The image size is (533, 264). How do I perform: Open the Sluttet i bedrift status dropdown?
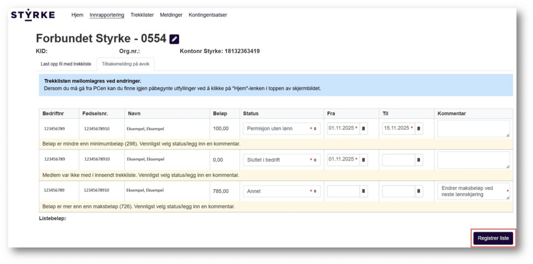(x=281, y=160)
